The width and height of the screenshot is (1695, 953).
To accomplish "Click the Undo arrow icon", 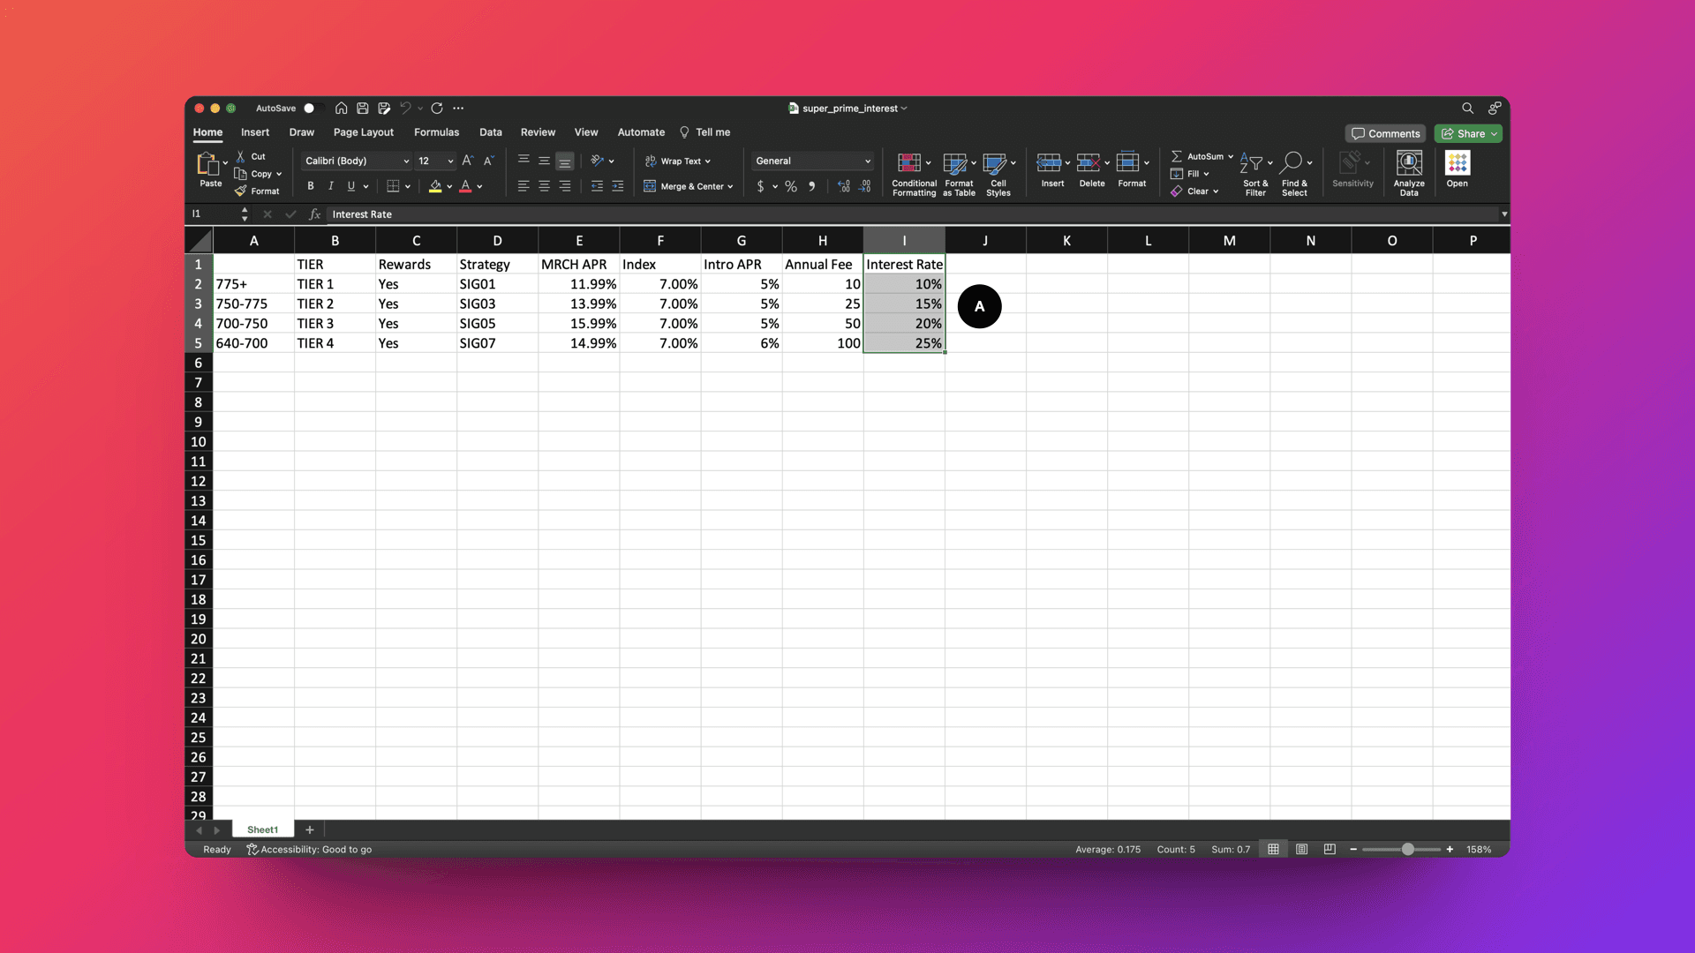I will tap(405, 108).
